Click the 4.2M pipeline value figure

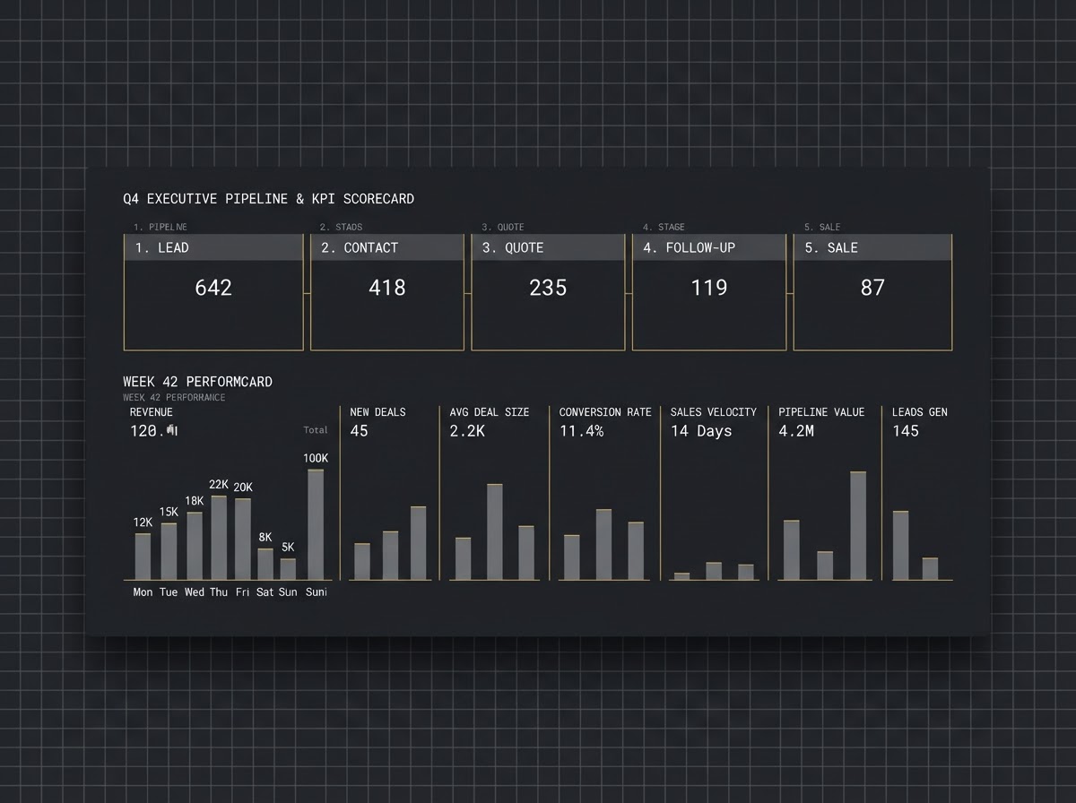tap(796, 431)
